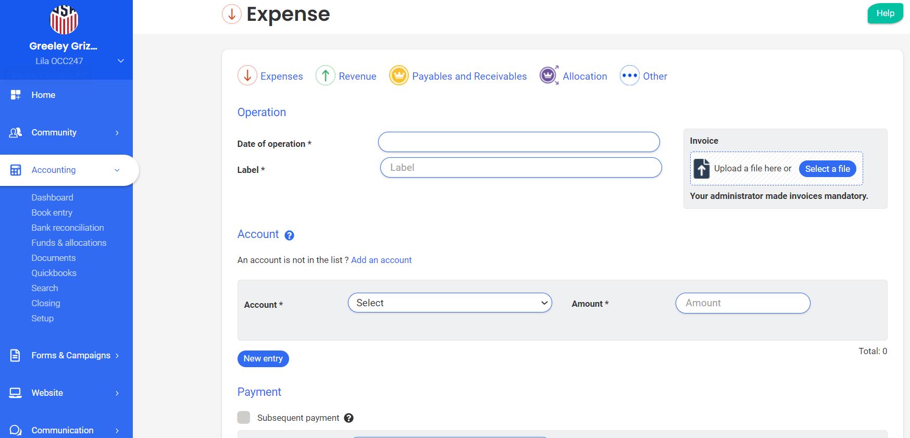The image size is (910, 438).
Task: Go to Book entry in Accounting
Action: (52, 212)
